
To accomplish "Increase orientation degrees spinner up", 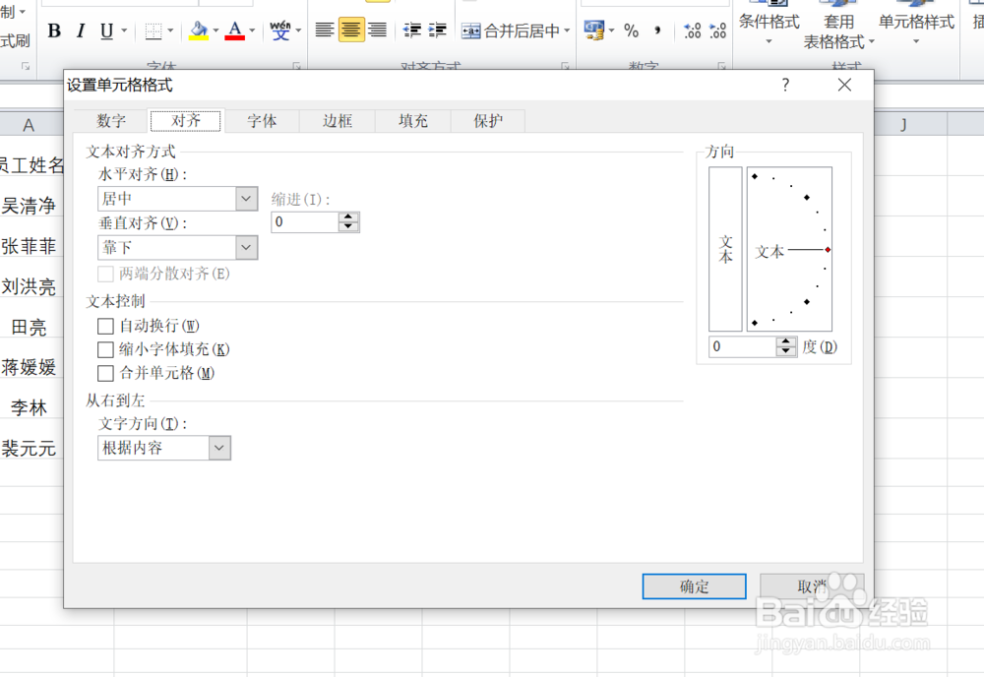I will point(785,341).
